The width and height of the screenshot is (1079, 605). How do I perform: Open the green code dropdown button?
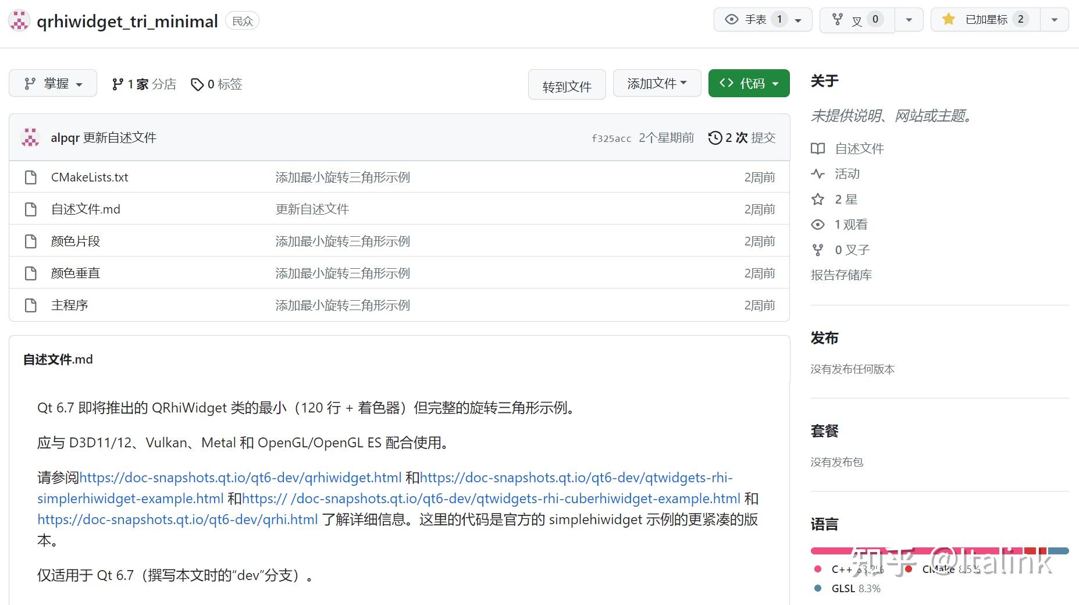coord(749,84)
